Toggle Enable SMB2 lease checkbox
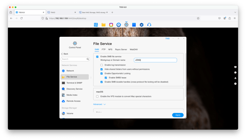Screen dimensions: 246x140 106,78
